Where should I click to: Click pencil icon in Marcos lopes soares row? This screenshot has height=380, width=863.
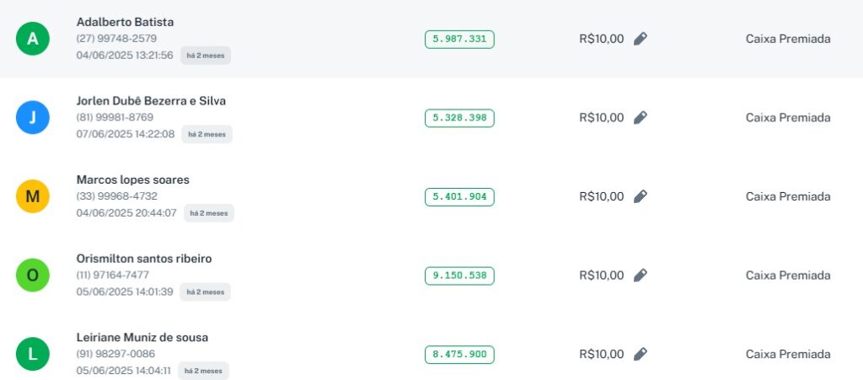pyautogui.click(x=641, y=196)
